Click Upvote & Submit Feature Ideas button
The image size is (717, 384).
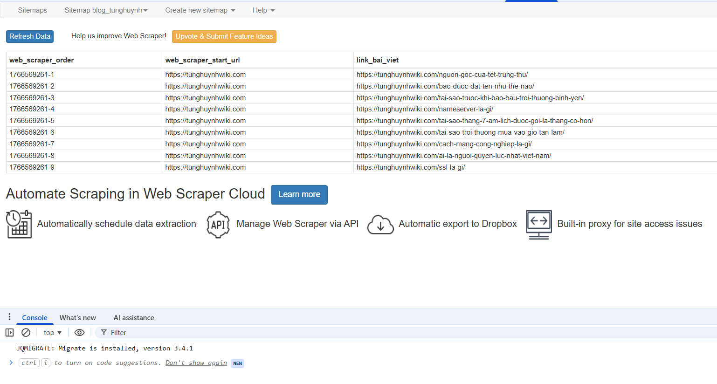point(224,36)
